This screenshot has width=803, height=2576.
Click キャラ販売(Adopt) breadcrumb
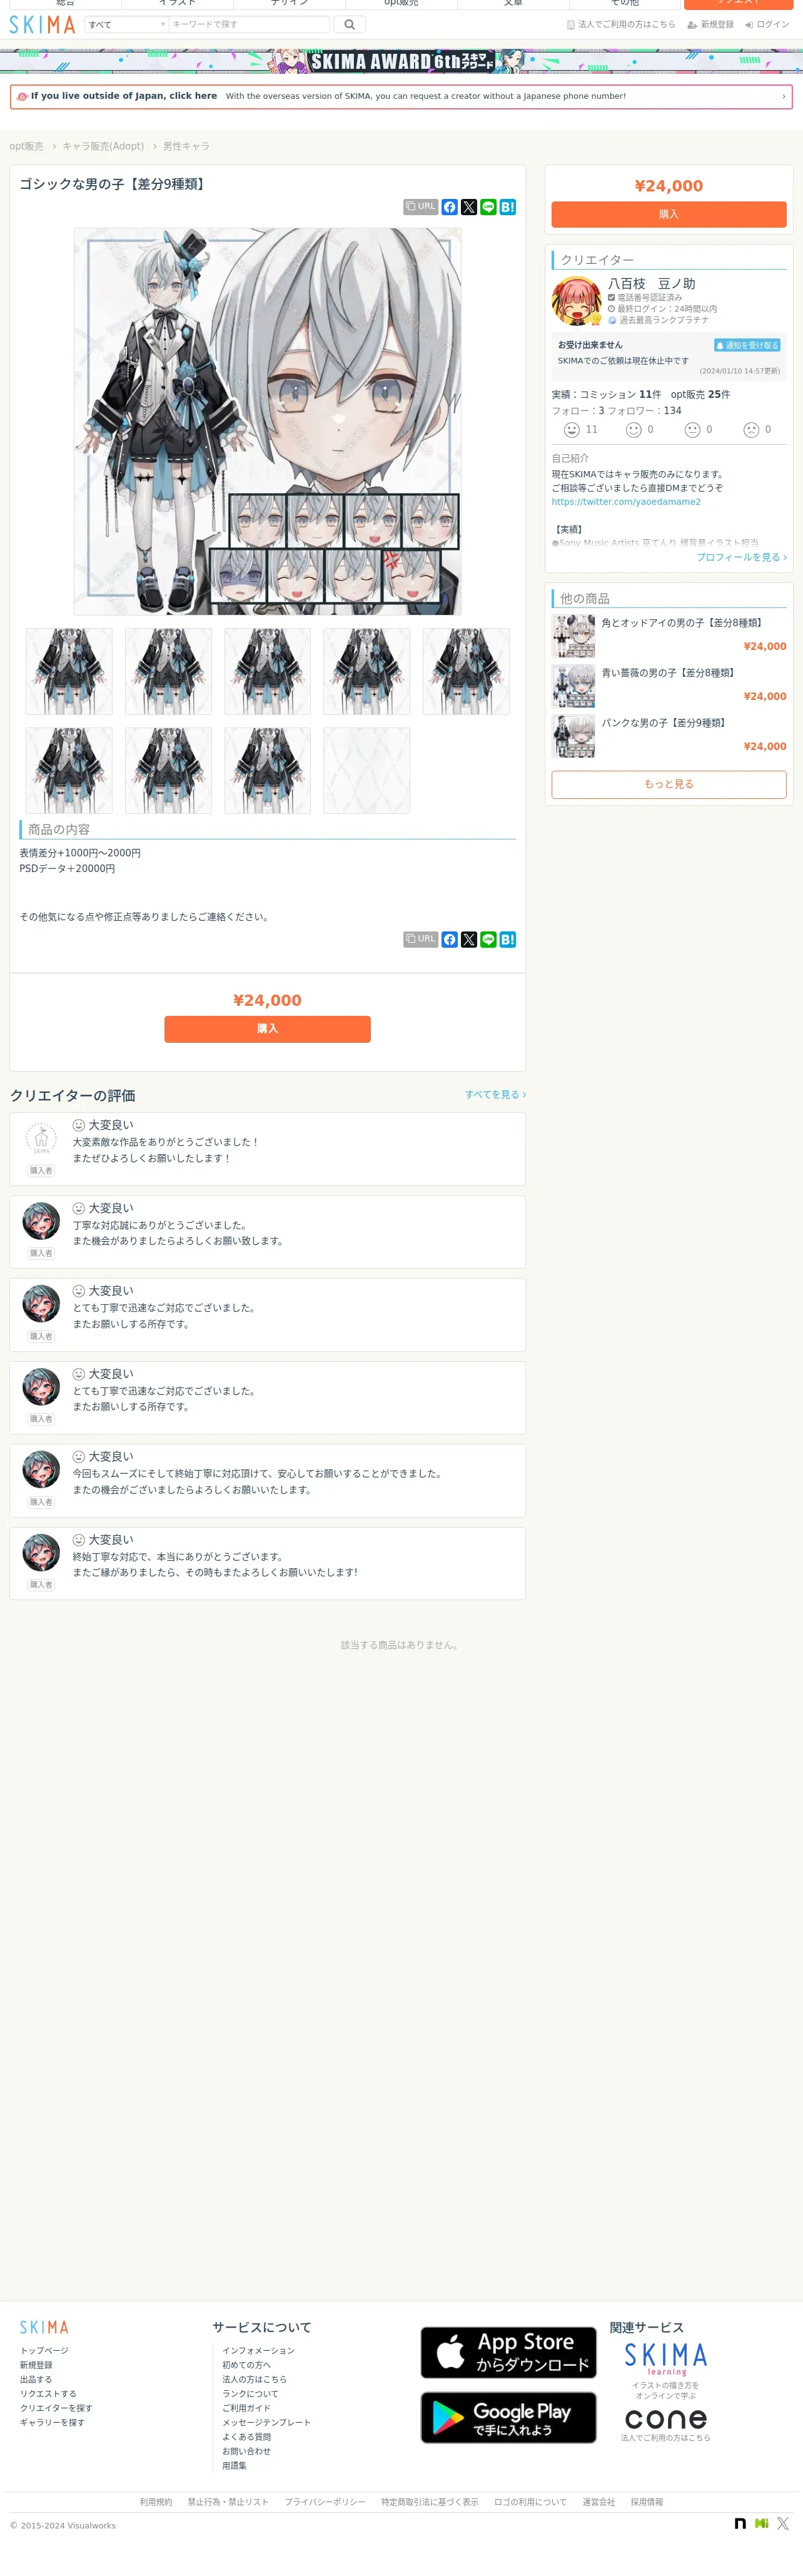coord(103,146)
